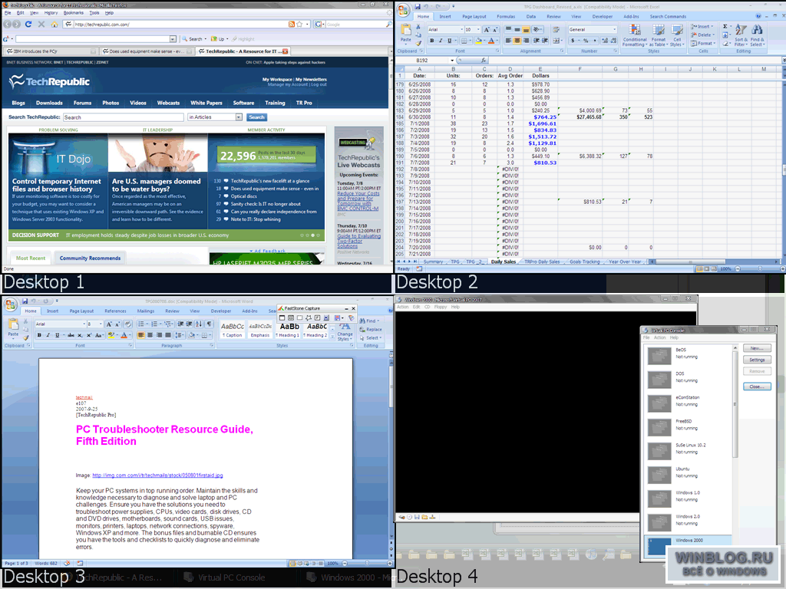Click Settings in Virtual PC Console

[x=757, y=360]
